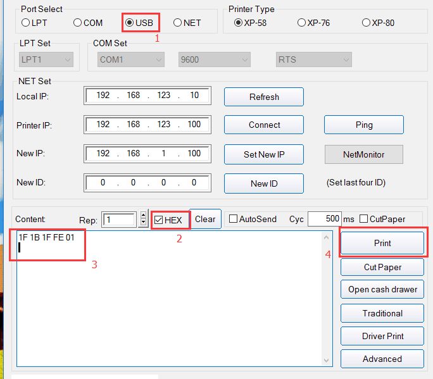Click the Set New IP button

tap(264, 154)
